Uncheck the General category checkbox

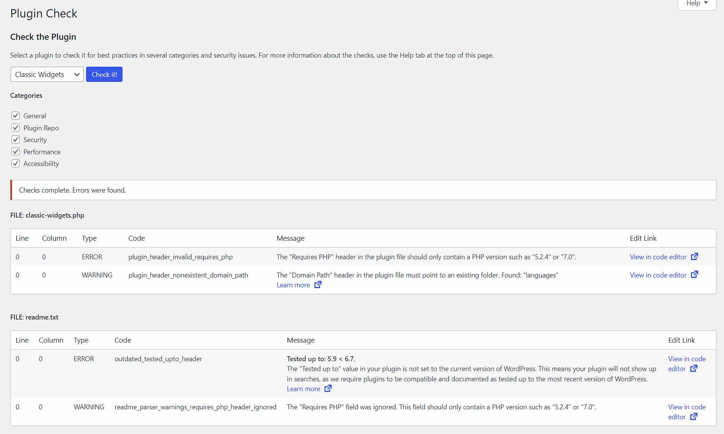point(16,116)
